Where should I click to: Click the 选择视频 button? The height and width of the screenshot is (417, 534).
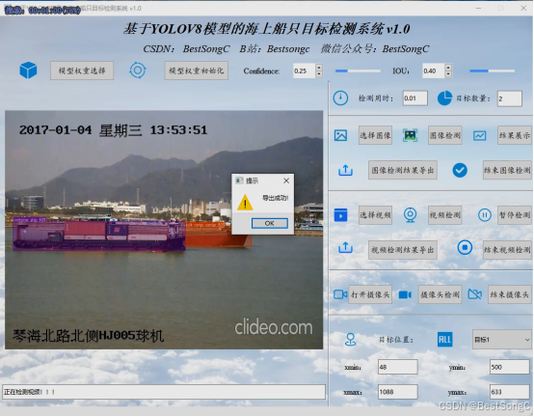coord(375,215)
